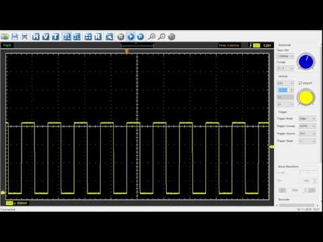The height and width of the screenshot is (242, 323).
Task: Click the icon right of the floppy disk
Action: tap(24, 36)
